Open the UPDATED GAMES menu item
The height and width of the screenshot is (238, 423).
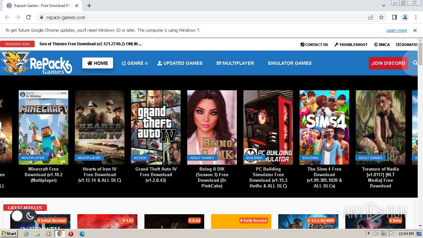point(180,63)
